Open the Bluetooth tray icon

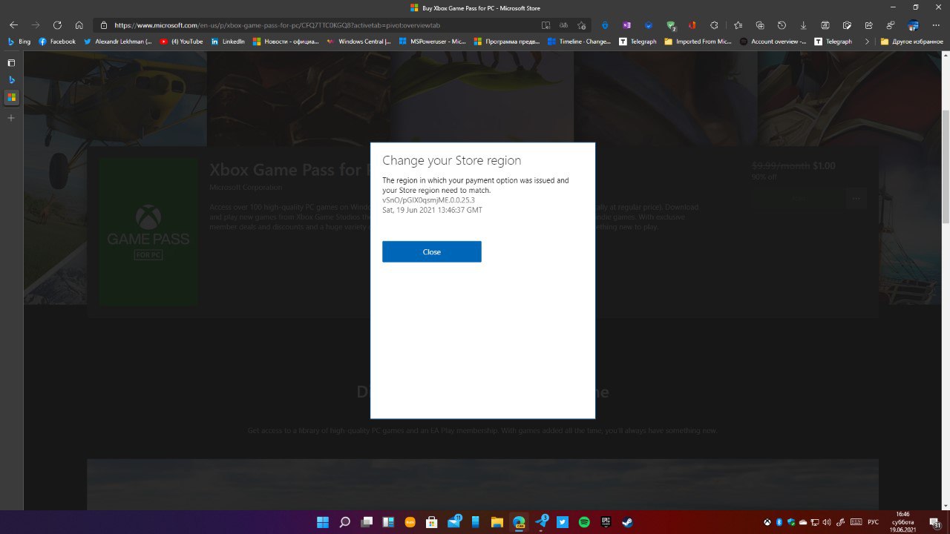point(779,522)
